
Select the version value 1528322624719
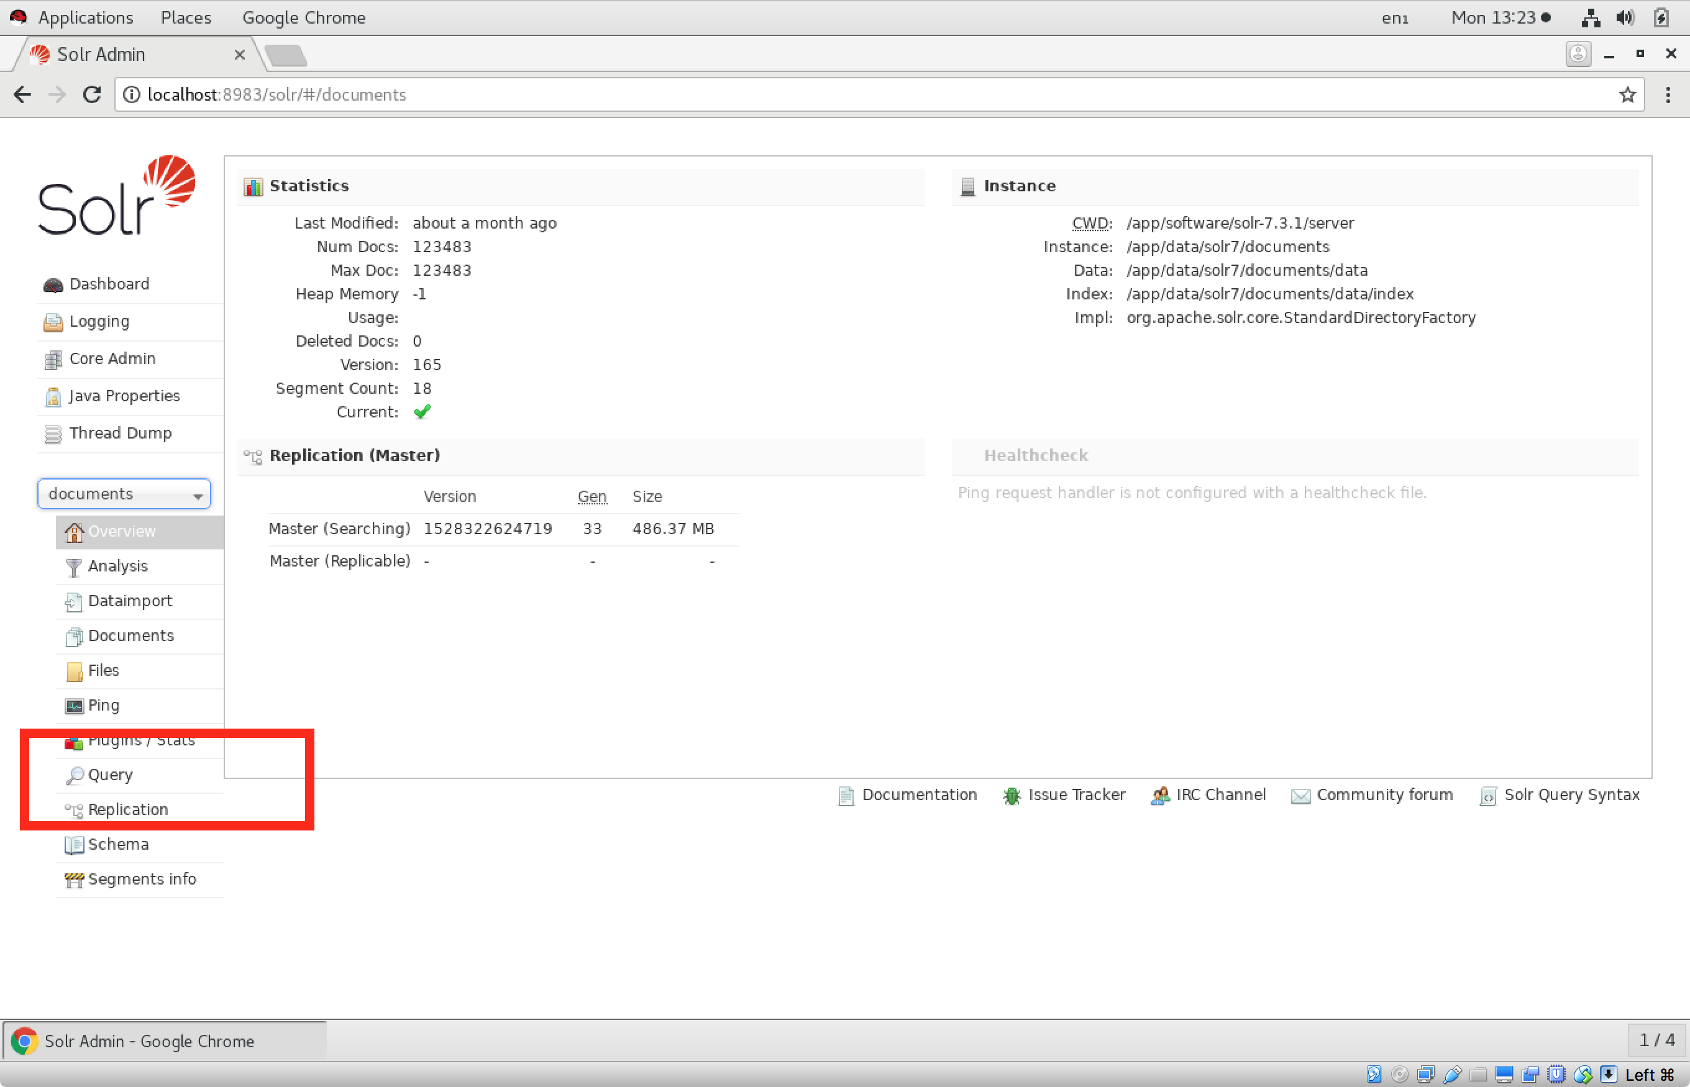488,529
